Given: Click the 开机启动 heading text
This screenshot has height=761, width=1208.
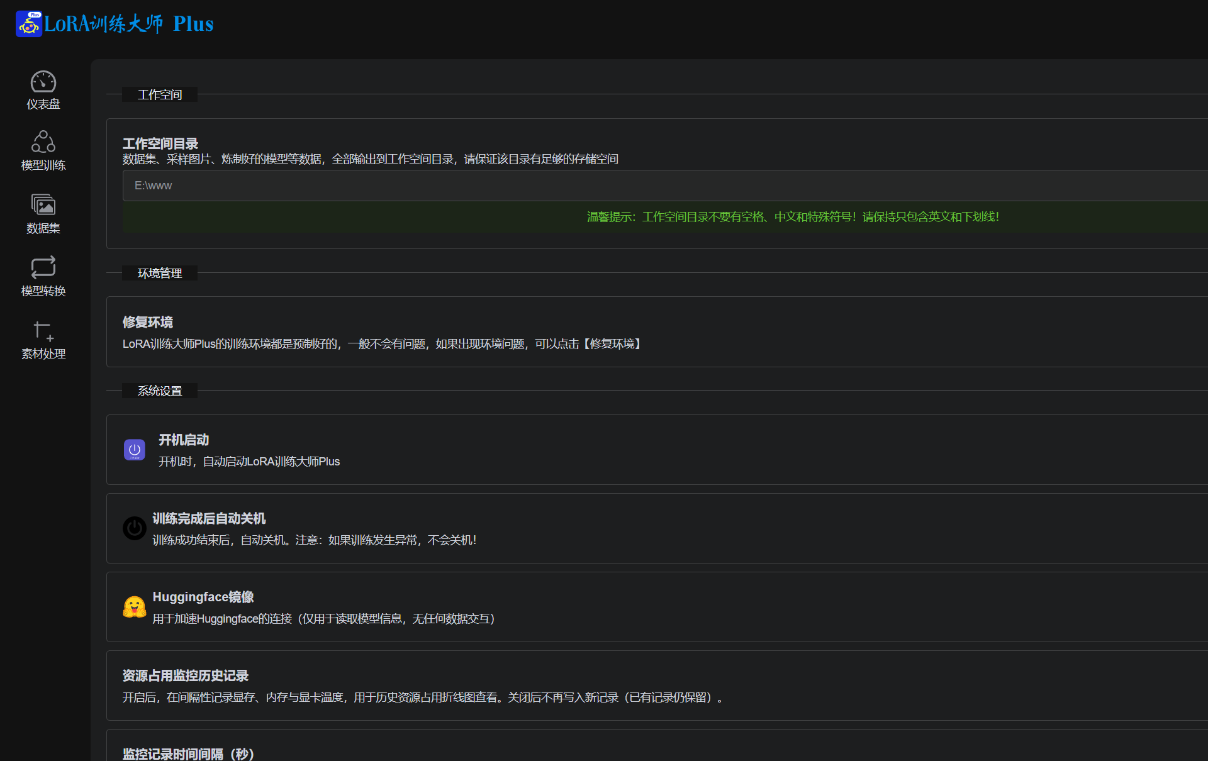Looking at the screenshot, I should tap(184, 440).
